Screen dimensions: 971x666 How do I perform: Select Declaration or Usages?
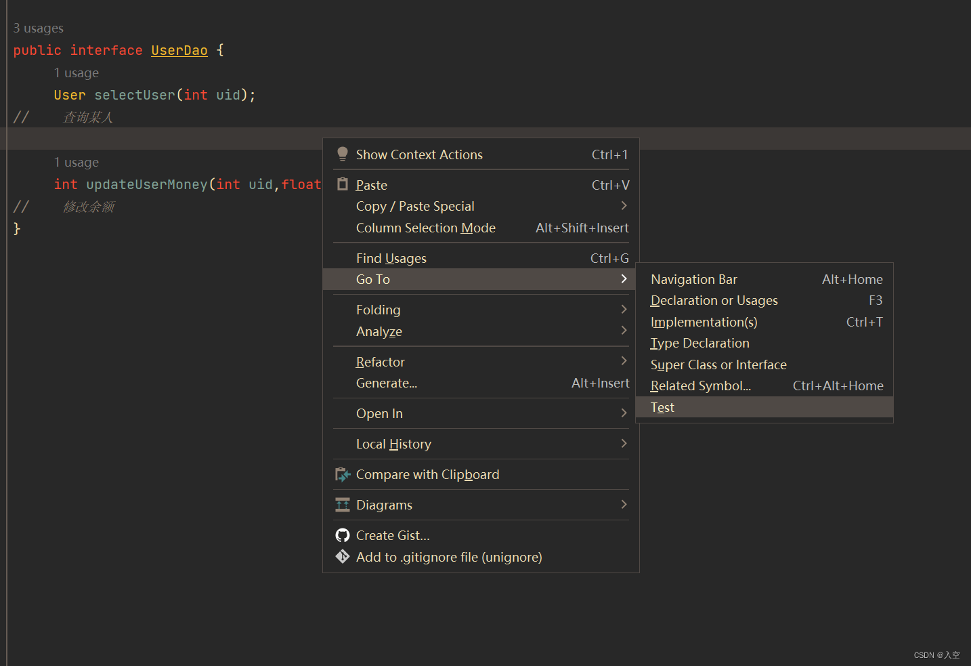764,300
